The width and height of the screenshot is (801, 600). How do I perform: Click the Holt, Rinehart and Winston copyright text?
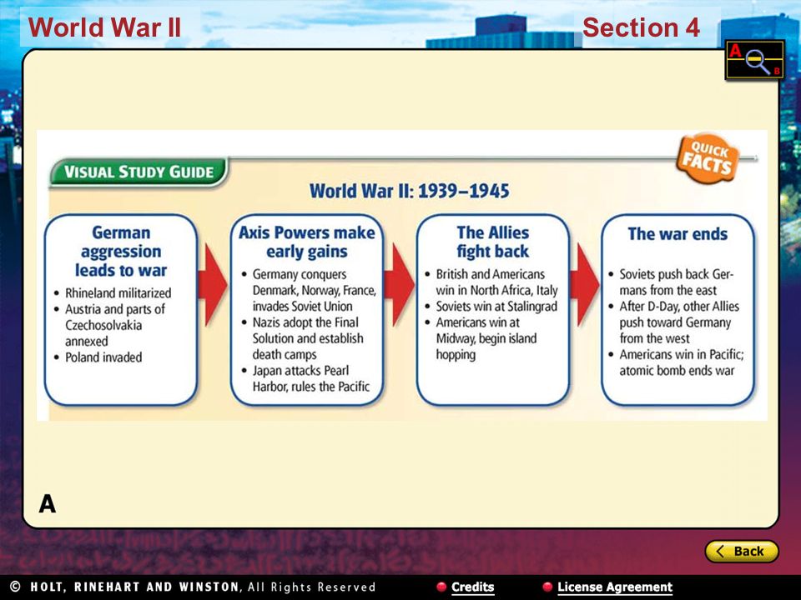coord(193,587)
